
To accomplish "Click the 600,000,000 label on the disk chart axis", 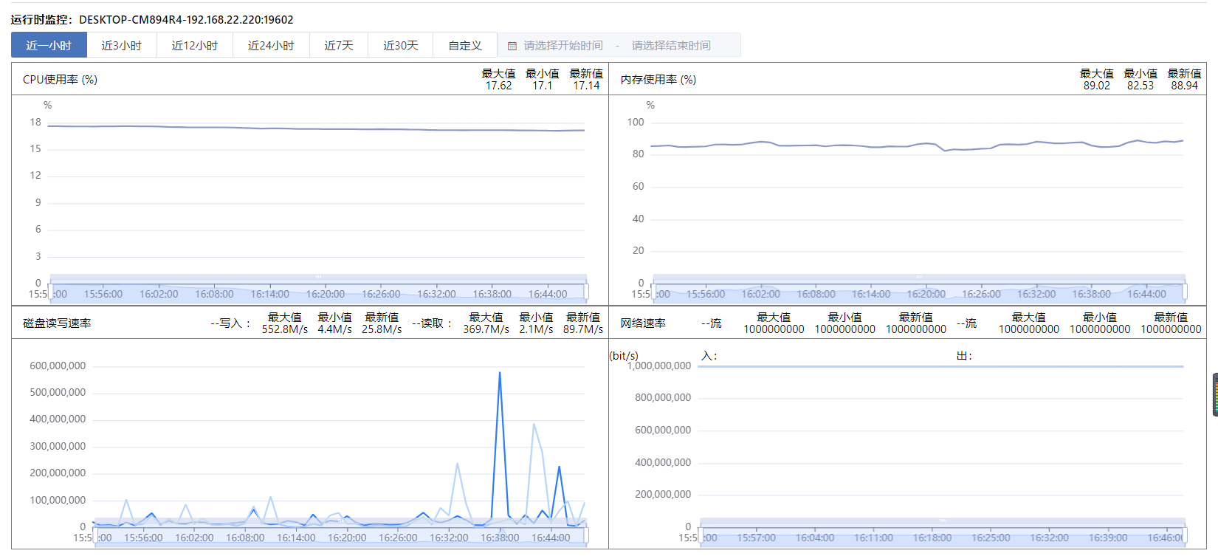I will click(58, 366).
